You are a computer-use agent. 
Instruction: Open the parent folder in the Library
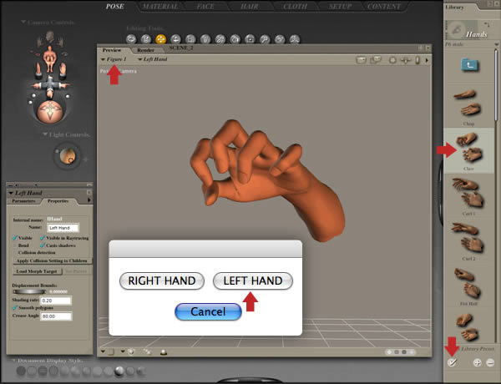click(x=469, y=65)
